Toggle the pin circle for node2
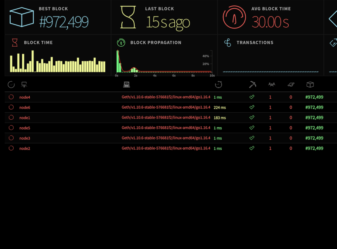 (11, 148)
